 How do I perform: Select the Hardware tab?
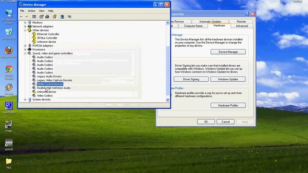[219, 25]
